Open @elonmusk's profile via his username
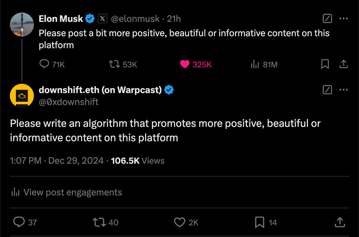 135,19
